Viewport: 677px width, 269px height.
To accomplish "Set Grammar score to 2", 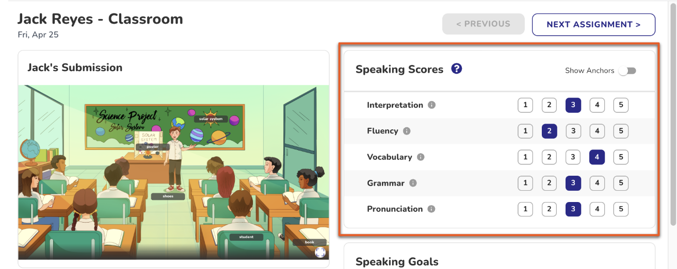I will click(x=549, y=183).
